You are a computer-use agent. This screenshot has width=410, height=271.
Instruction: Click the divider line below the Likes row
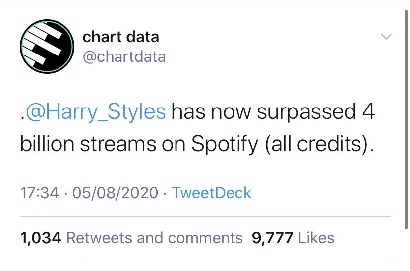(x=205, y=259)
